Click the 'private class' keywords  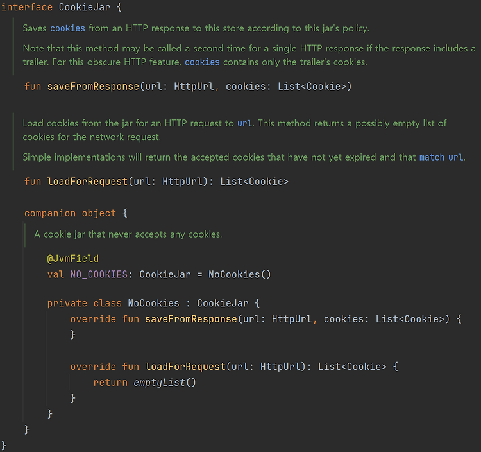(x=85, y=304)
